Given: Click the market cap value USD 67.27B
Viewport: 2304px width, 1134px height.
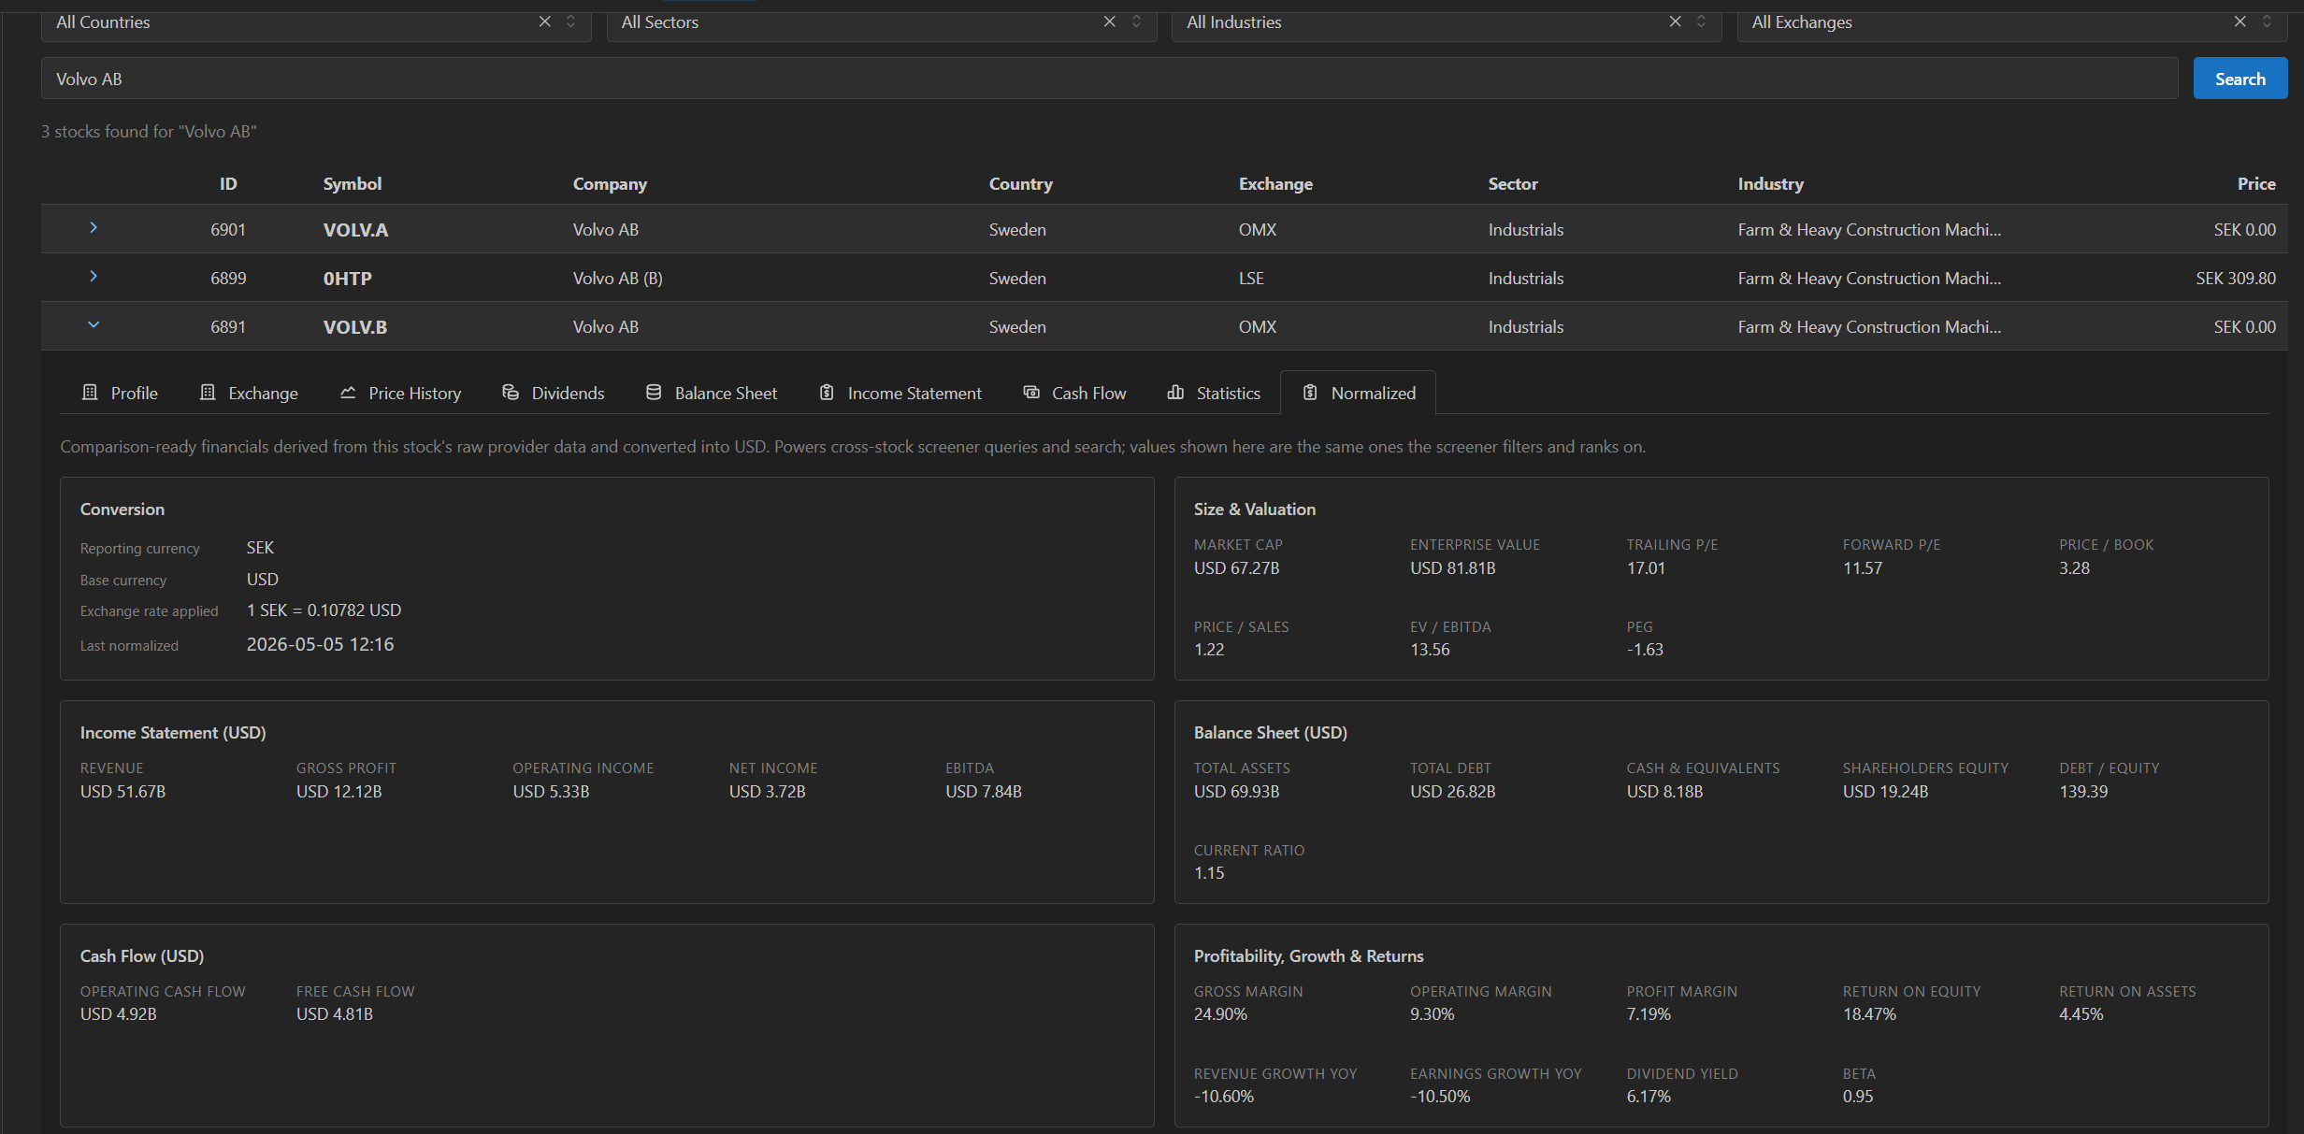Looking at the screenshot, I should click(1236, 568).
